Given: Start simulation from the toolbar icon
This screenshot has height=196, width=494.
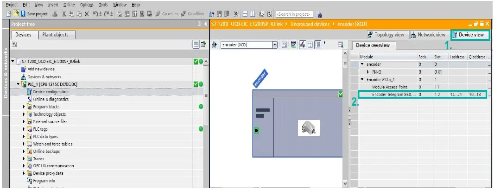Looking at the screenshot, I should click(x=142, y=13).
